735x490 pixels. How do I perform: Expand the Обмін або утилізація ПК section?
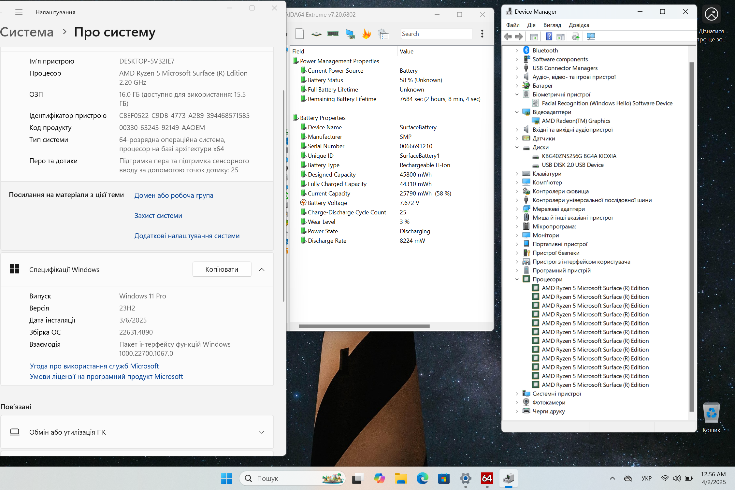coord(262,432)
